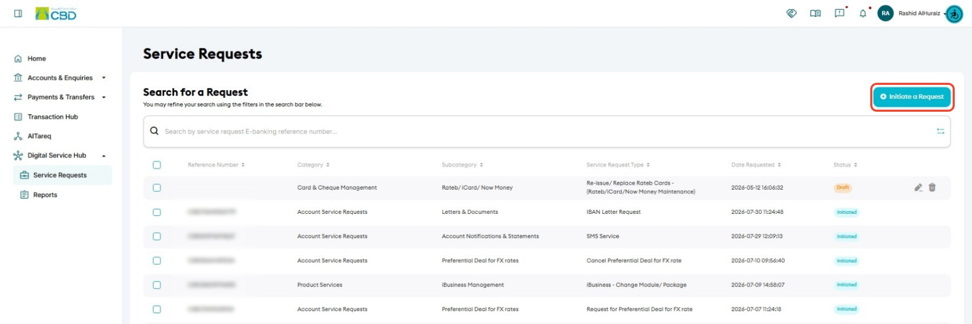This screenshot has height=324, width=972.
Task: Select the Cancel Preferential Deal row checkbox
Action: pyautogui.click(x=157, y=261)
